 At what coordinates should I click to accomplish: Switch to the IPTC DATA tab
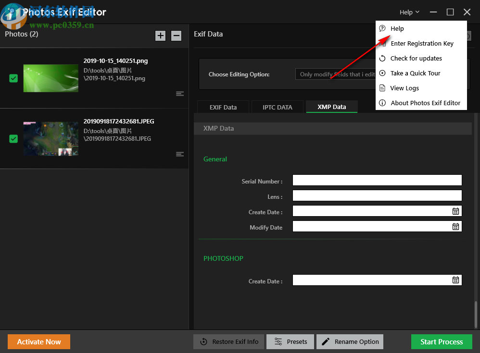coord(277,107)
